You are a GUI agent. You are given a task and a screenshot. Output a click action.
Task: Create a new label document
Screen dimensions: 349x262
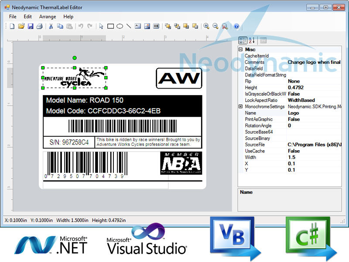[x=12, y=26]
